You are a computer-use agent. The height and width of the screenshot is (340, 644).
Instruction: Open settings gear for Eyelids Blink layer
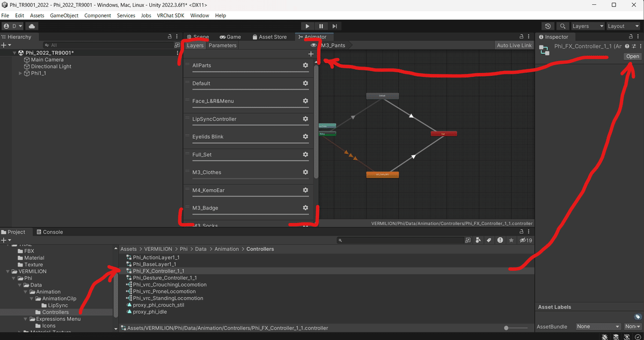click(305, 137)
